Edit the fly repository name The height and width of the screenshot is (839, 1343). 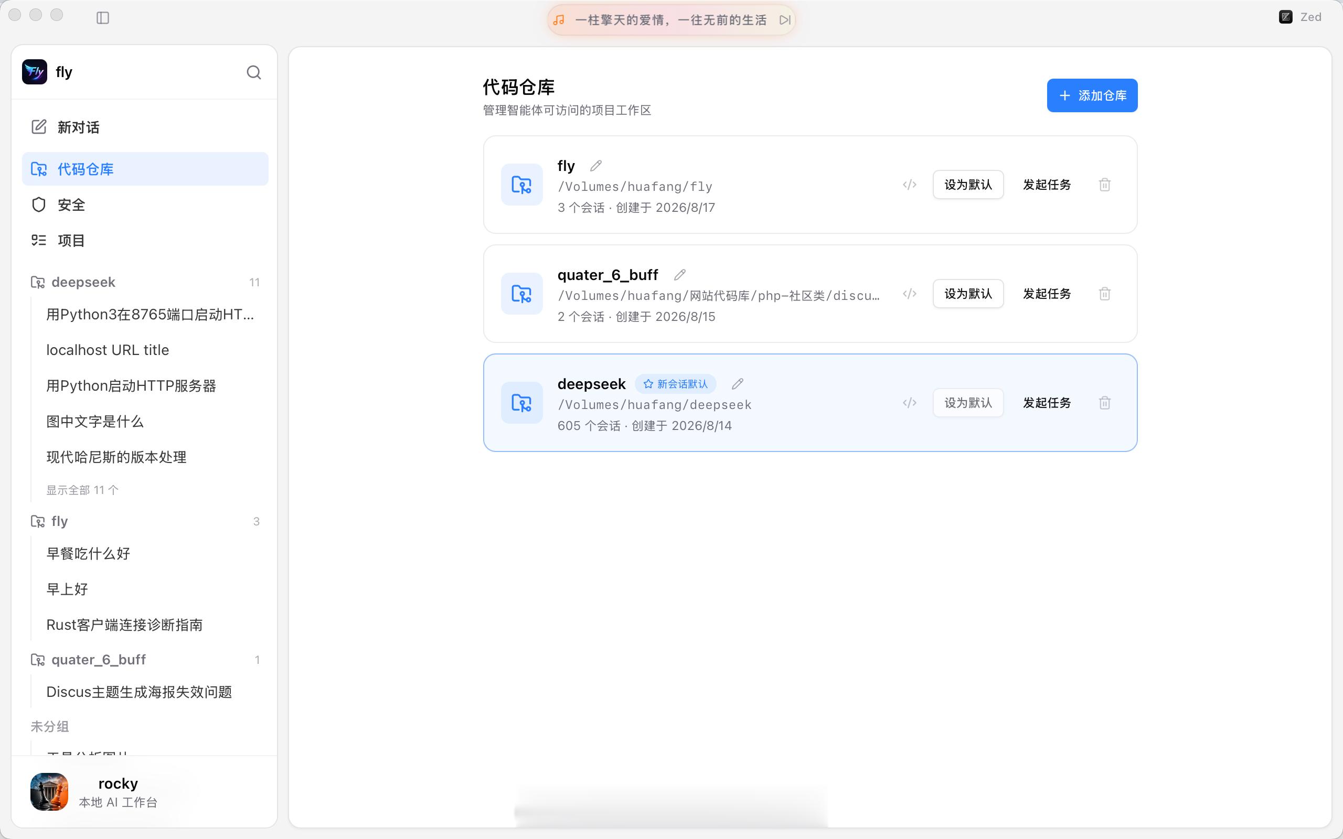click(596, 165)
